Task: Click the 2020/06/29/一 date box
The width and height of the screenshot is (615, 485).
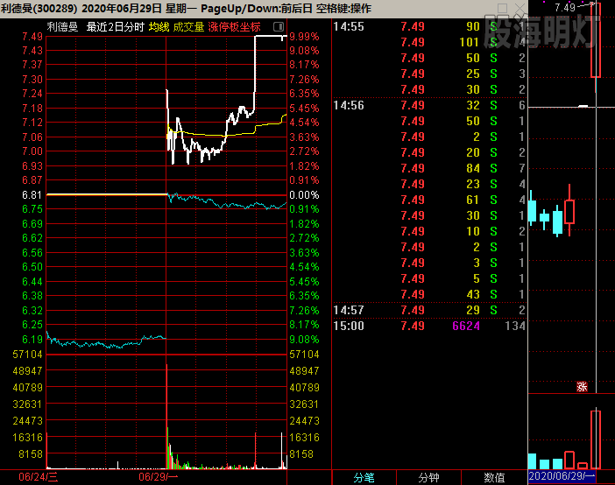Action: pyautogui.click(x=562, y=476)
